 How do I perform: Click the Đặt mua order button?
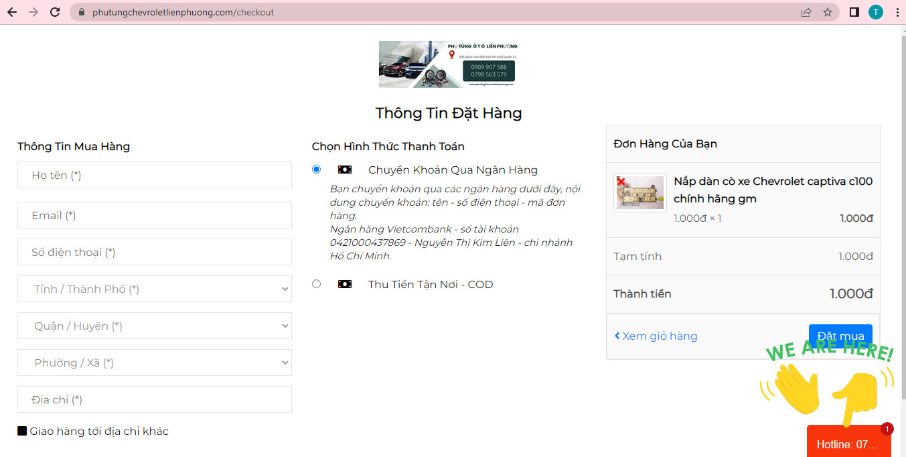(840, 336)
